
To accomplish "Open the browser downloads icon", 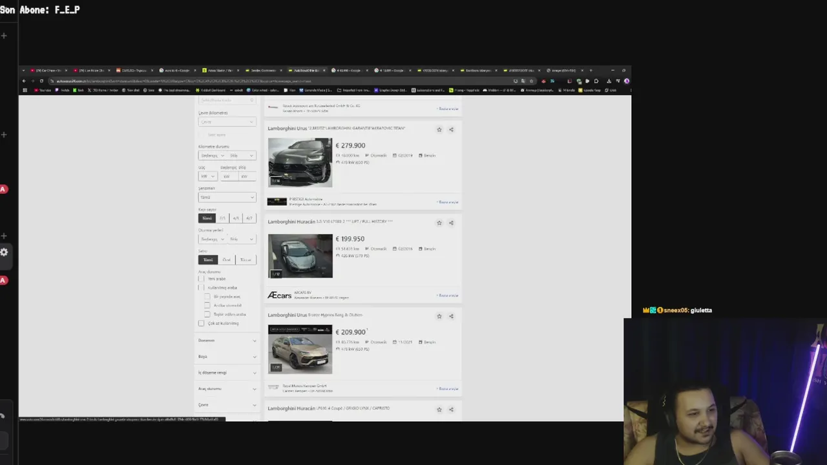I will point(609,81).
